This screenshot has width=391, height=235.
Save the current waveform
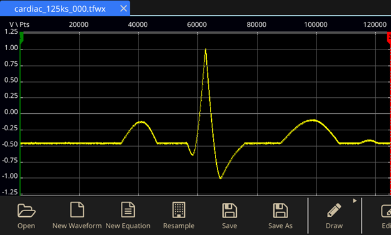(x=229, y=216)
